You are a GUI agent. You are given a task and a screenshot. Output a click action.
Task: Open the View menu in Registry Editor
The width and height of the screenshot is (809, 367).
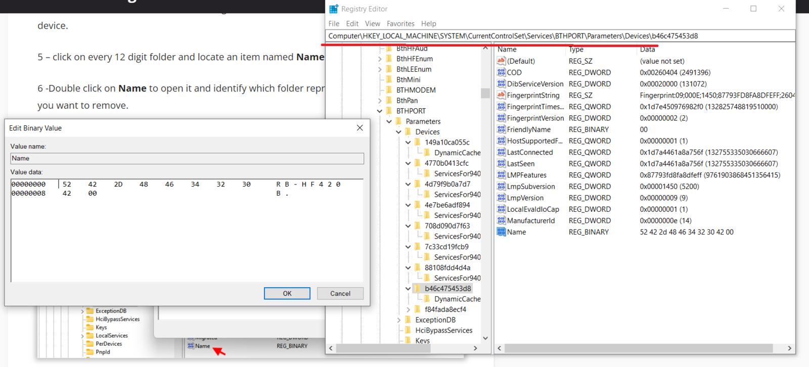(372, 24)
